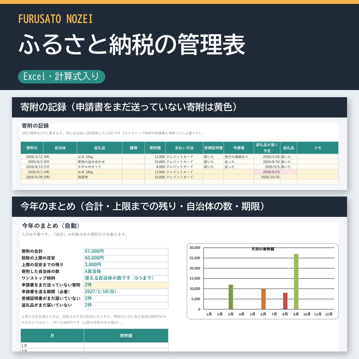Select the donation amount '10,000' cell
This screenshot has height=359, width=359.
[155, 162]
